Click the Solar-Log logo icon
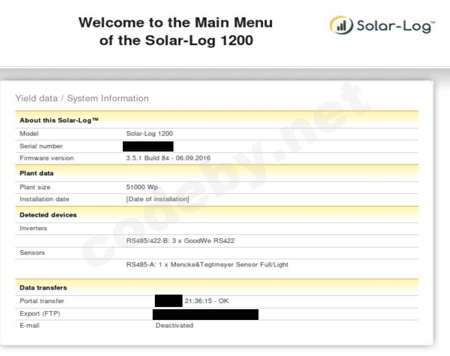The image size is (450, 356). click(341, 25)
